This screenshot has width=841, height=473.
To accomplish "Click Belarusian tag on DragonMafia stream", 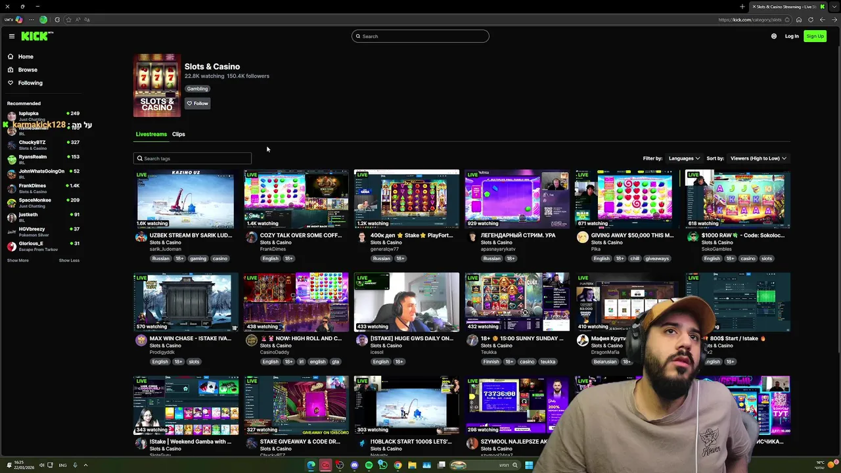I will point(605,362).
